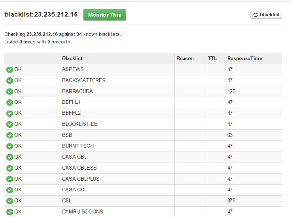295x217 pixels.
Task: Click the BARRACUDA blacklist name
Action: tap(78, 91)
